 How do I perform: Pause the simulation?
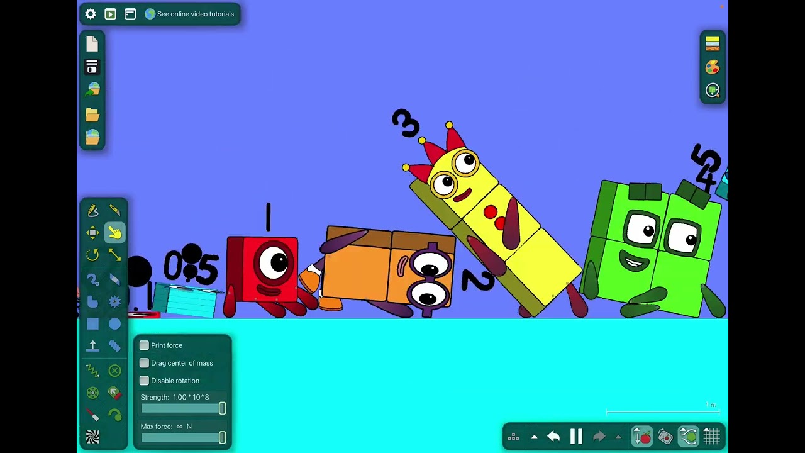(576, 437)
